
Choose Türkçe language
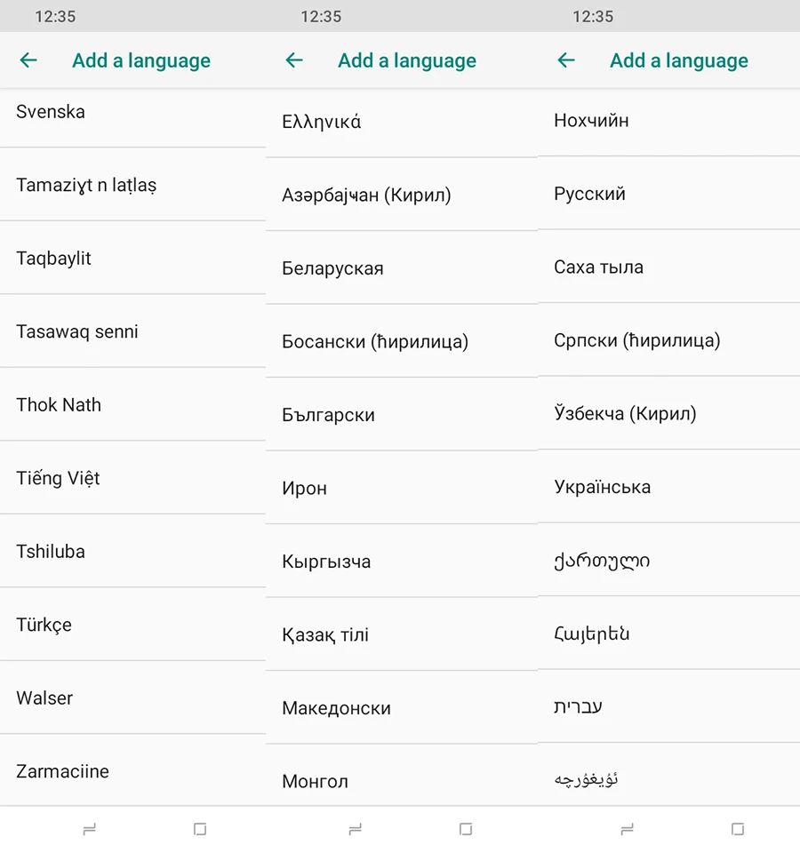tap(132, 625)
